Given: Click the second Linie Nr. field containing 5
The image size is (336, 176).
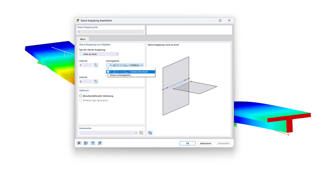Looking at the screenshot, I should click(x=86, y=82).
